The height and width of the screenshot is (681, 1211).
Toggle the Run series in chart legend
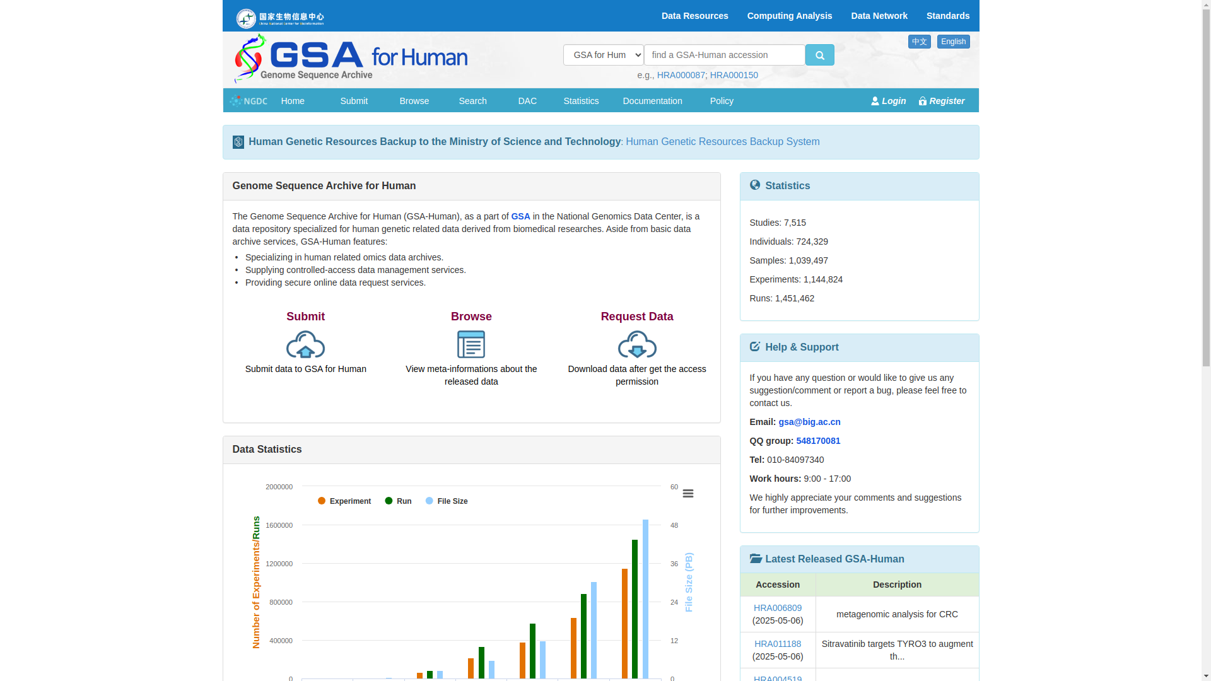click(x=398, y=501)
